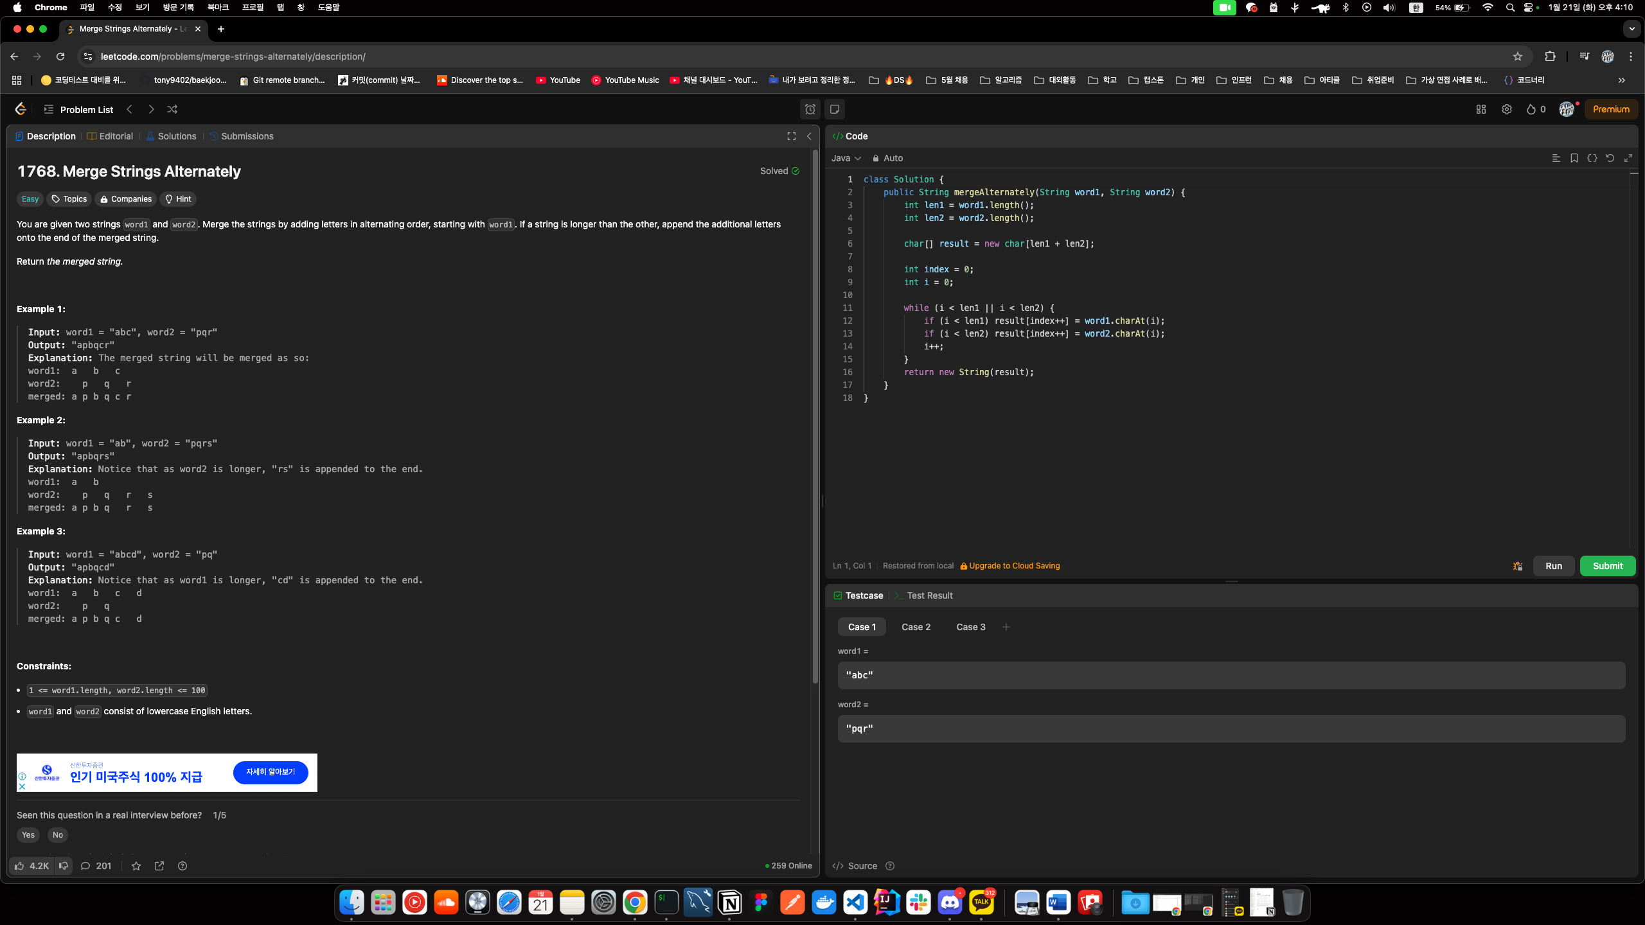Open the timer alarm clock icon
This screenshot has width=1645, height=925.
(x=810, y=109)
